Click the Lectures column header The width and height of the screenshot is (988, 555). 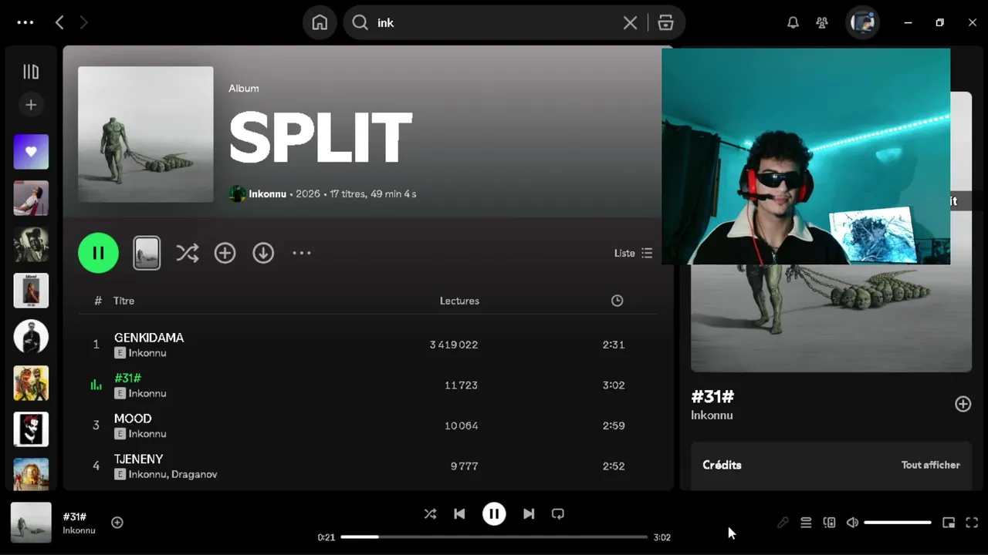point(459,301)
